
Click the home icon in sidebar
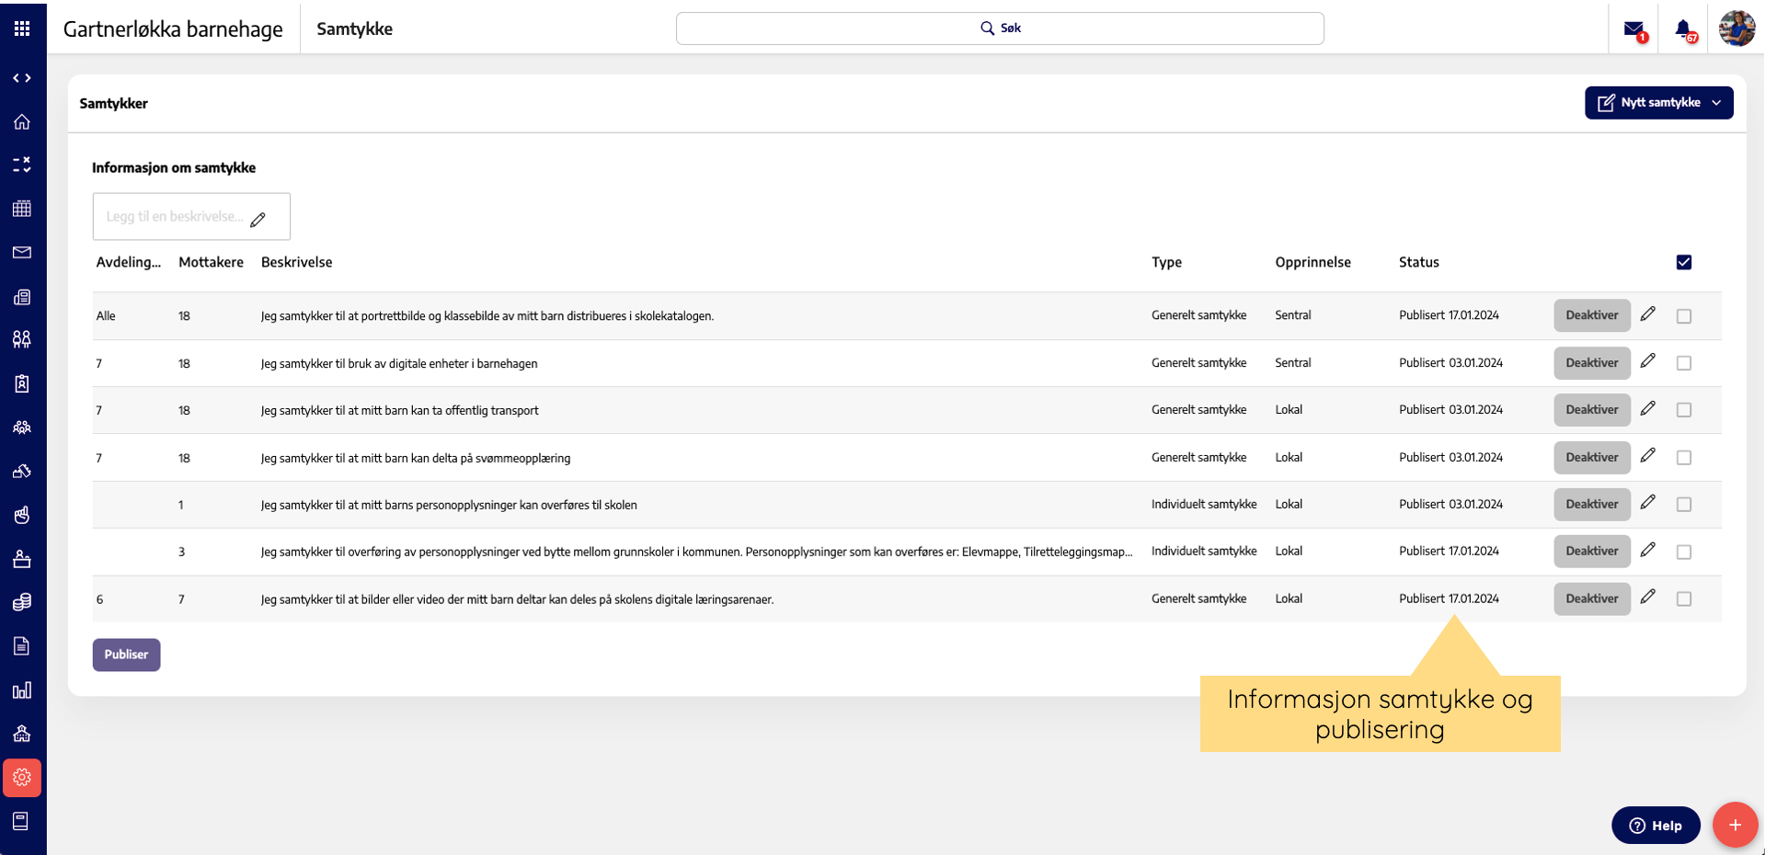[22, 121]
